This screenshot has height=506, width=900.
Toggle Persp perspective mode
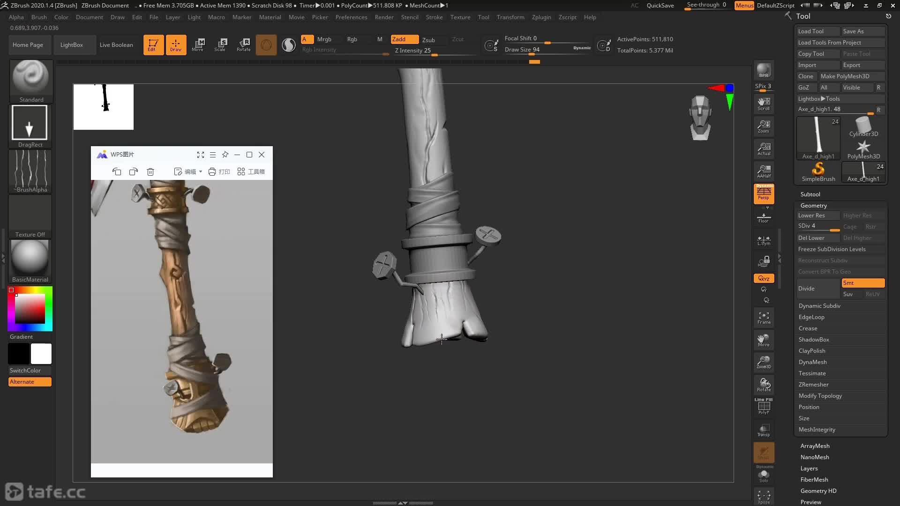[764, 194]
